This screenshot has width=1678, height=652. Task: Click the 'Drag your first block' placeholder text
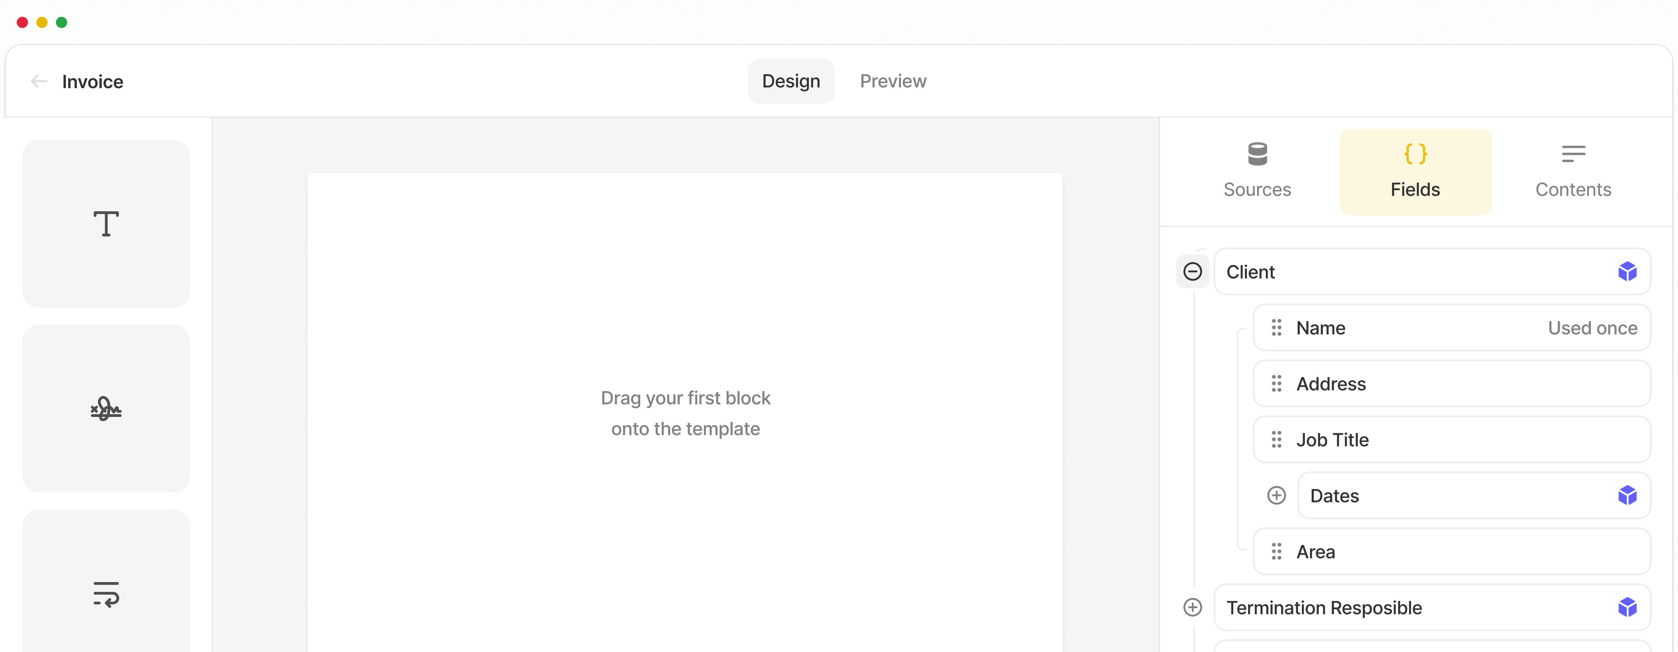coord(685,413)
